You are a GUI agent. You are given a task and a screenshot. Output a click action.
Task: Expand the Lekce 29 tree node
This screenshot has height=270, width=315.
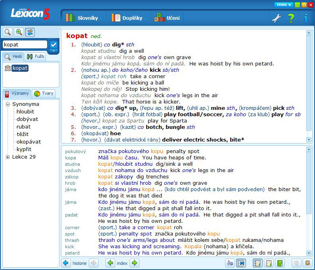pos(8,157)
